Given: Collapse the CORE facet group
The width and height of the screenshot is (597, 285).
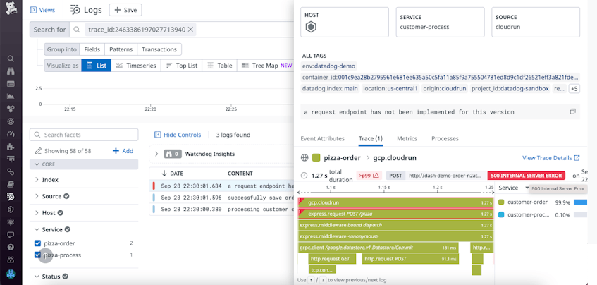Looking at the screenshot, I should point(84,164).
